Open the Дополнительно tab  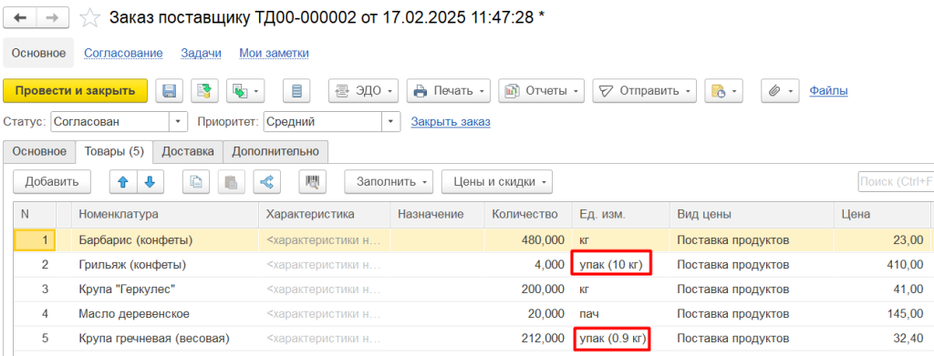point(275,151)
